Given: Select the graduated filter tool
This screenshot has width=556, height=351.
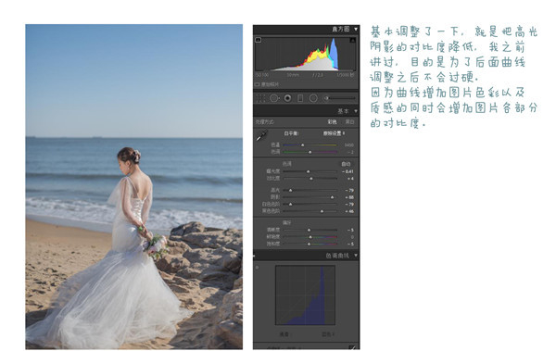Looking at the screenshot, I should click(x=300, y=98).
